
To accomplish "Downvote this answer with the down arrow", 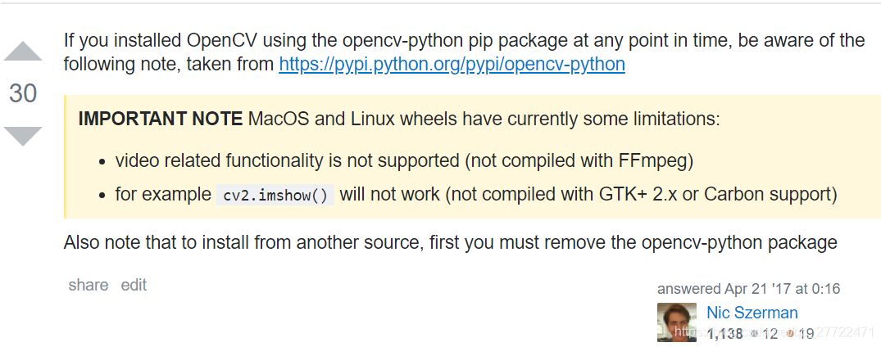I will pos(22,137).
